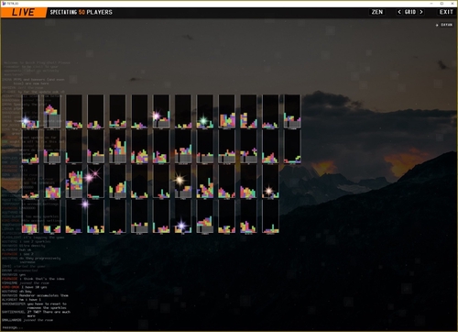The image size is (458, 332).
Task: Maximize the TETR.IO window
Action: (x=442, y=4)
